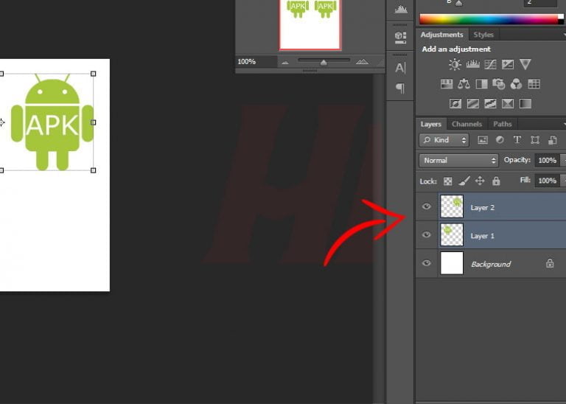Viewport: 566px width, 404px height.
Task: Click the Background layer thumbnail
Action: 452,263
